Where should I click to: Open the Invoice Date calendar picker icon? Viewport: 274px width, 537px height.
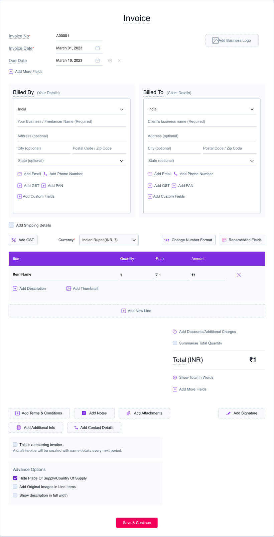tap(98, 48)
